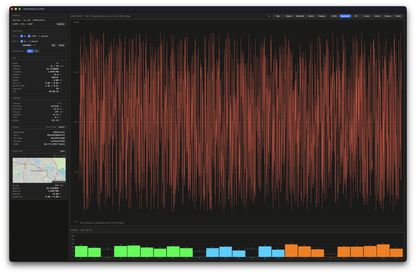Enable OUT 2 low pwr checkbox

[x=29, y=41]
